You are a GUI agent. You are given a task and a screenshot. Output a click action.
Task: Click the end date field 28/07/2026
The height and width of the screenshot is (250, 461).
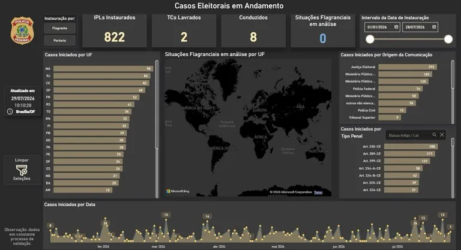420,27
